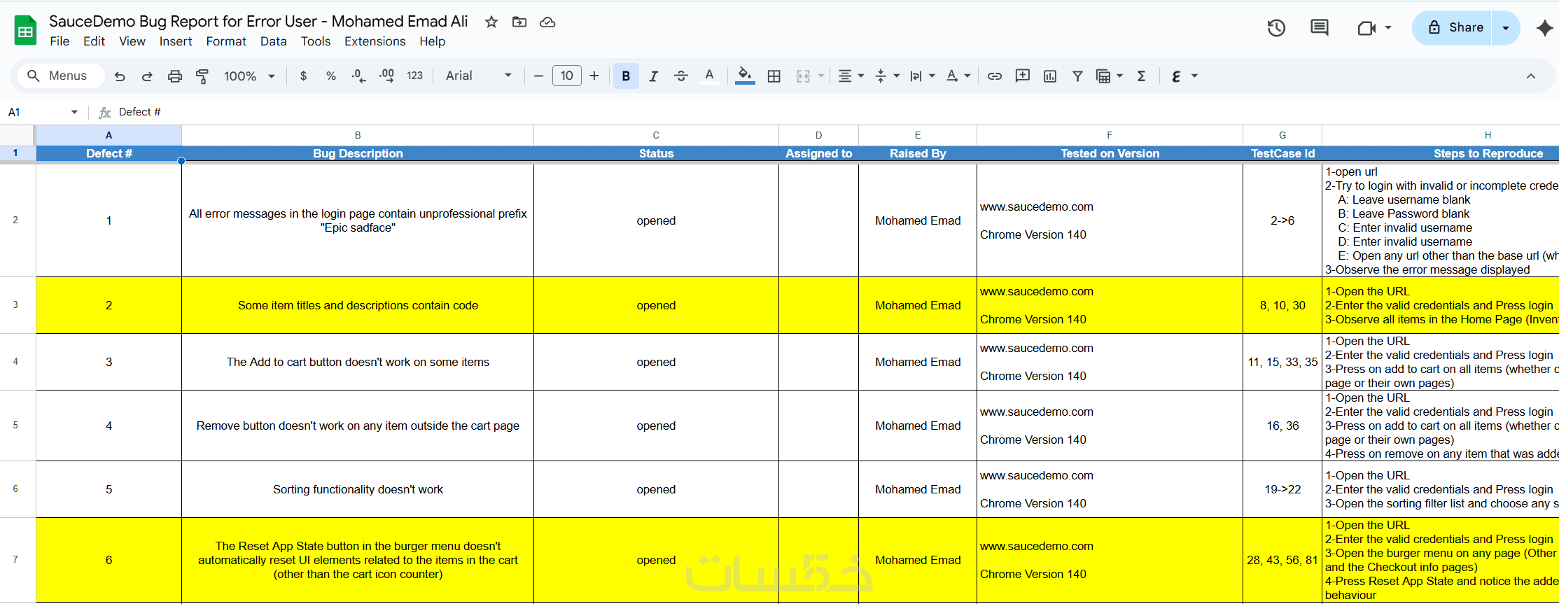The height and width of the screenshot is (604, 1559).
Task: Open fill color picker
Action: pos(745,76)
